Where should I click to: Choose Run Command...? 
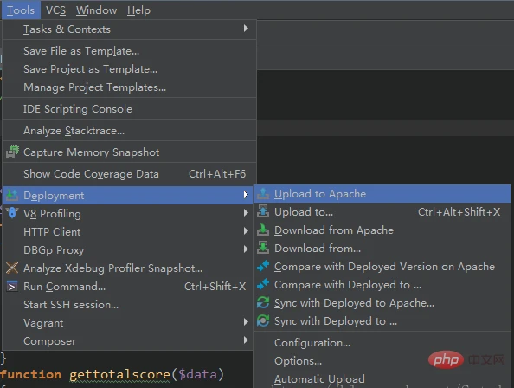(128, 287)
